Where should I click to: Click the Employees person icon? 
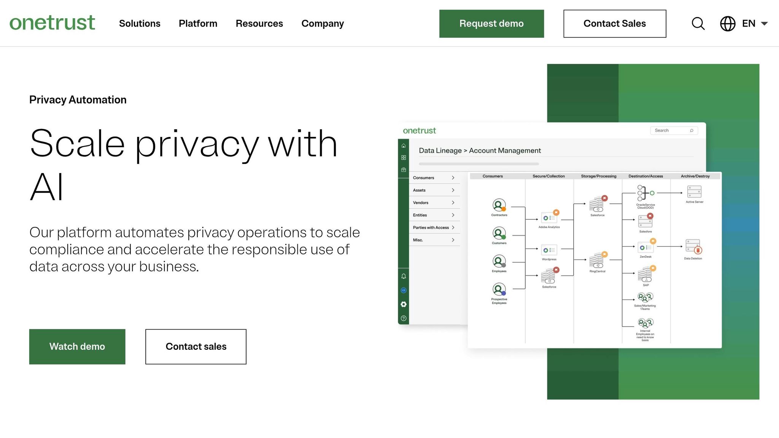pos(499,261)
